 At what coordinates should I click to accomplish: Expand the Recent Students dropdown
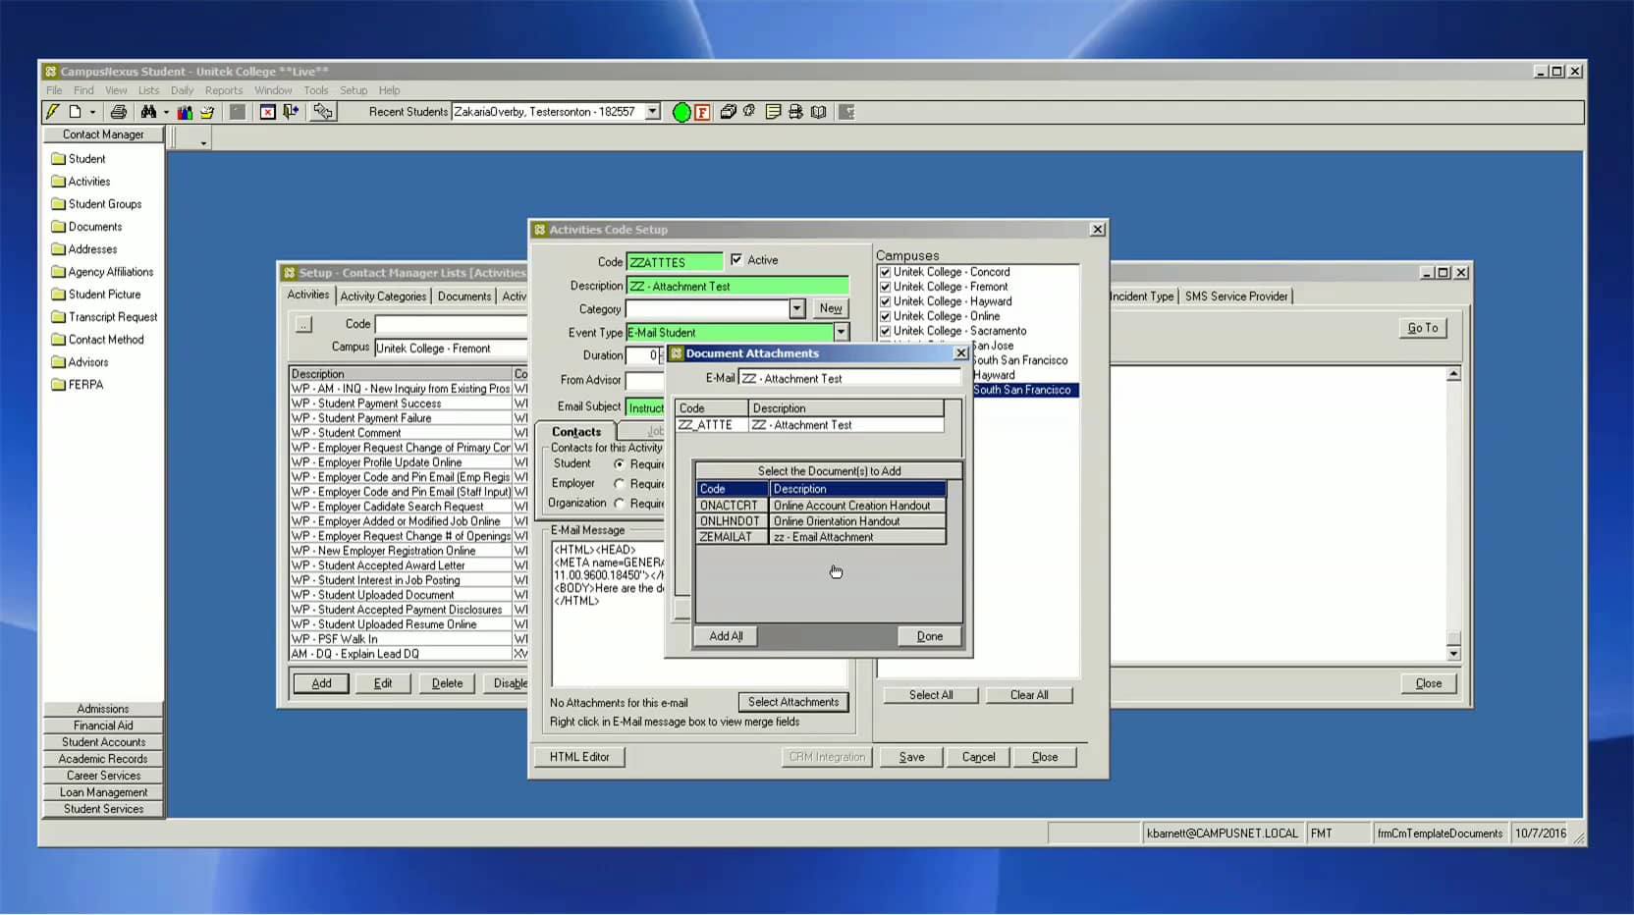[x=652, y=112]
